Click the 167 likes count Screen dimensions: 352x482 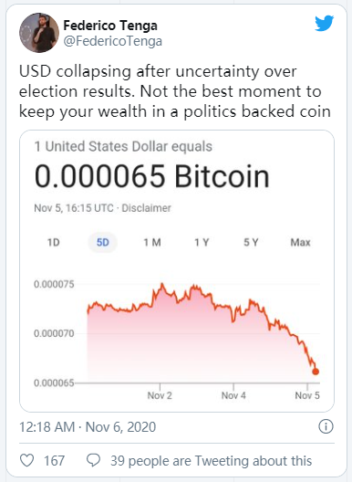(54, 461)
